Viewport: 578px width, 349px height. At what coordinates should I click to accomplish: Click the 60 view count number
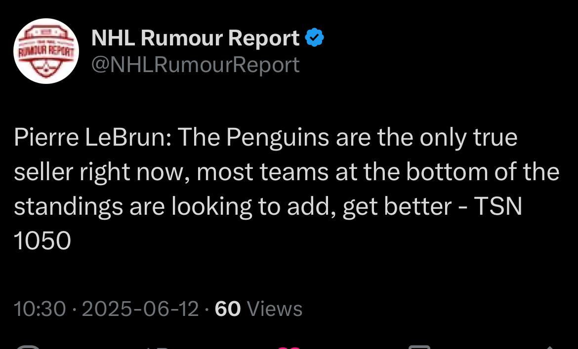[x=228, y=309]
